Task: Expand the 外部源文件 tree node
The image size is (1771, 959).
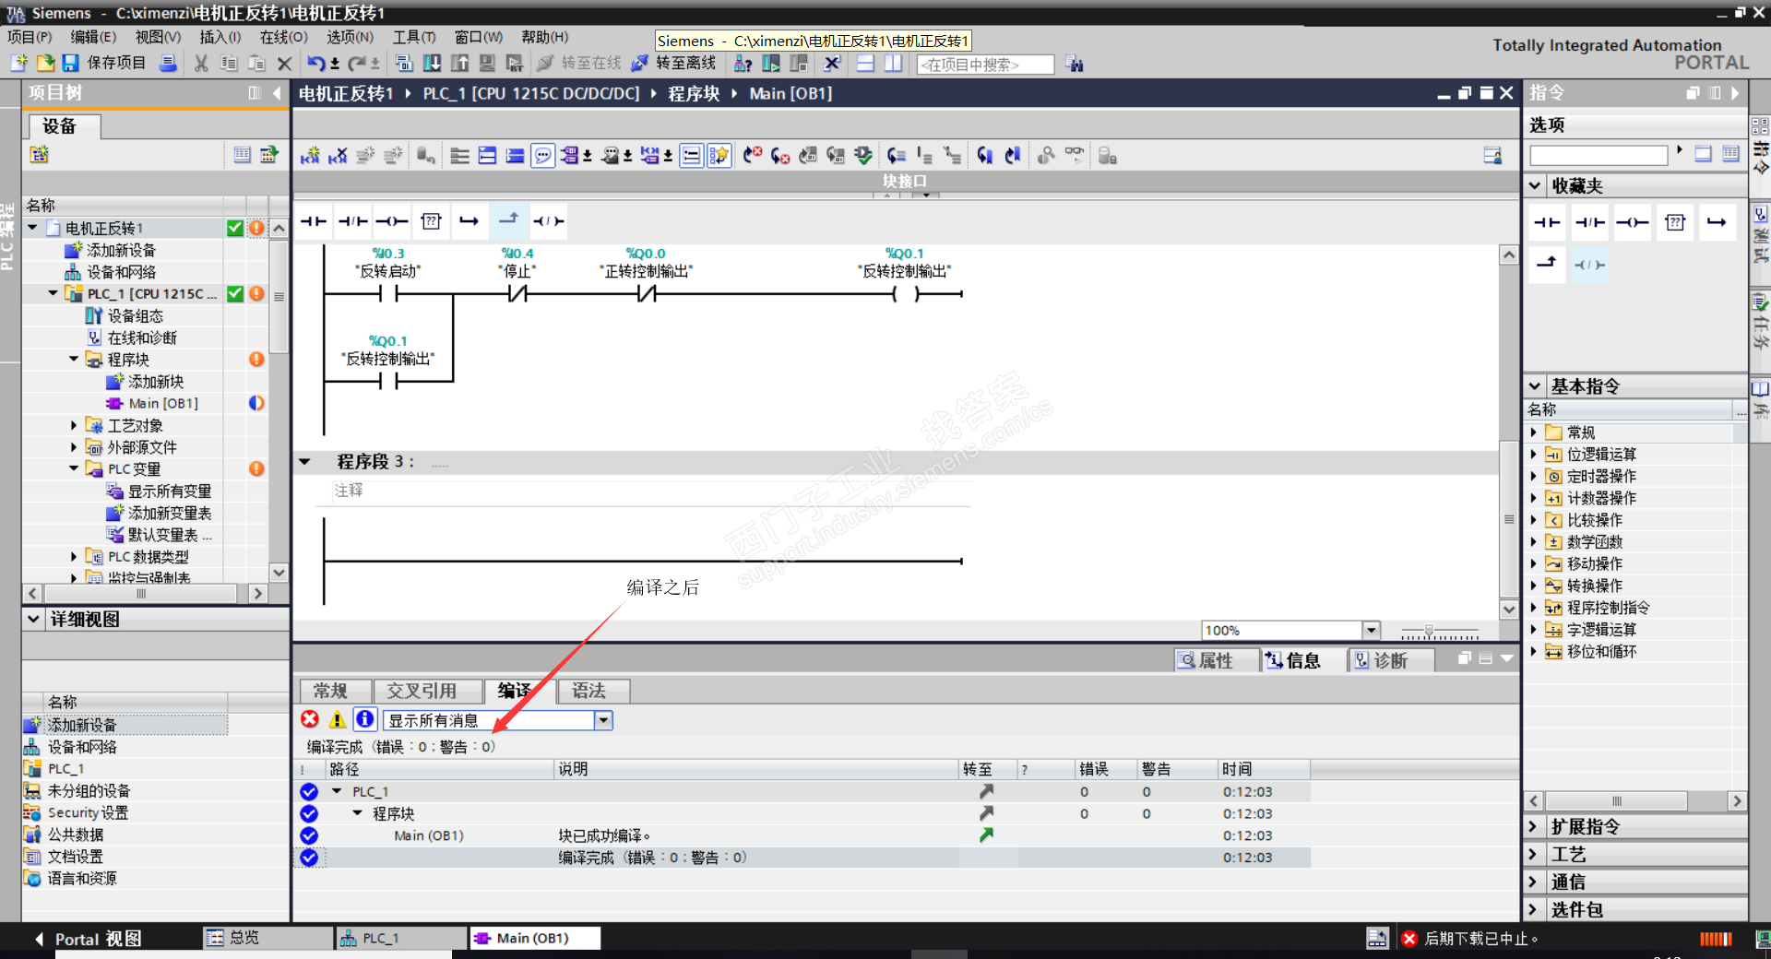Action: 74,447
